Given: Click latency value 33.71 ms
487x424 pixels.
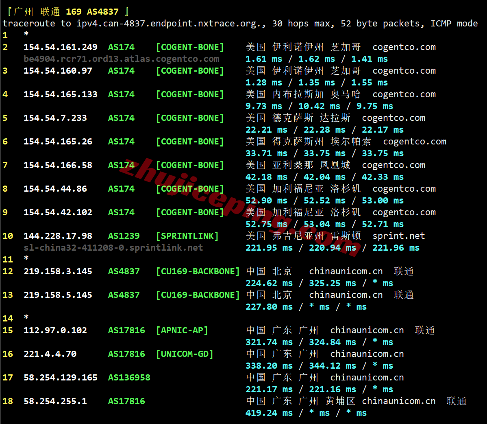Looking at the screenshot, I should tap(267, 153).
